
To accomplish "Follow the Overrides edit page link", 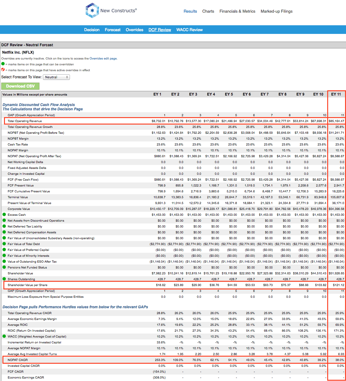I will (x=103, y=59).
